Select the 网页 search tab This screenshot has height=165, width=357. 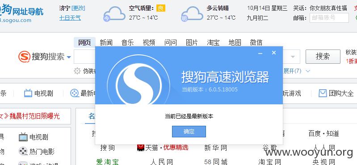[x=84, y=42]
